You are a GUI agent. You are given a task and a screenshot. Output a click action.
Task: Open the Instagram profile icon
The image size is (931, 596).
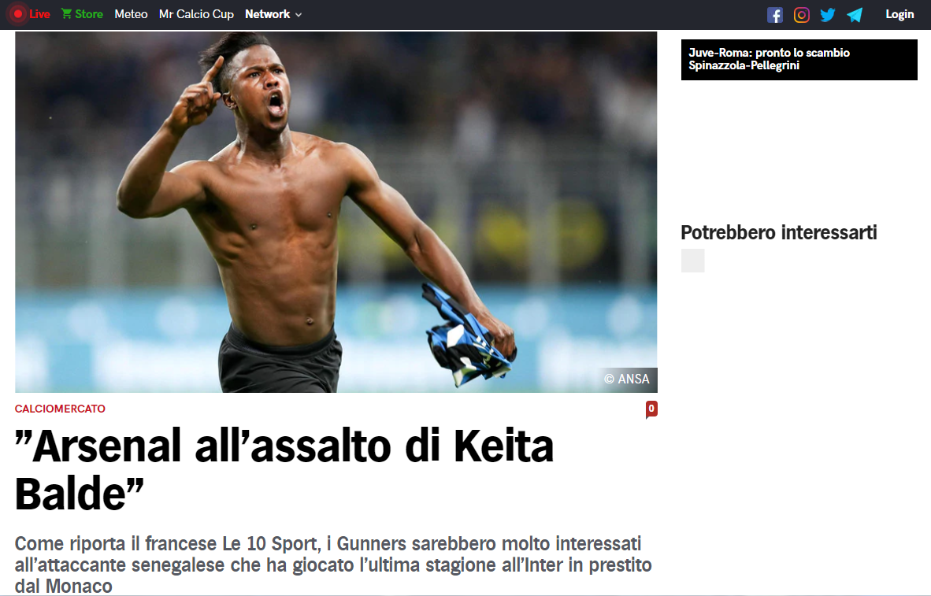[x=801, y=15]
